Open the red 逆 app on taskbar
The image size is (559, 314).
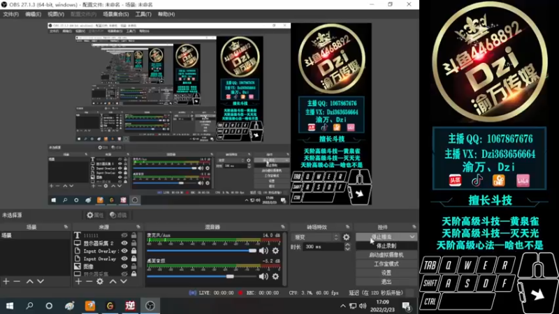(x=130, y=306)
